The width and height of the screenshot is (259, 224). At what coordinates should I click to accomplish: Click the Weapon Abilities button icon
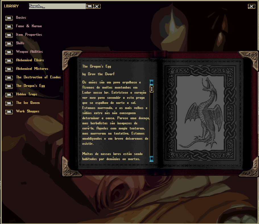coord(9,52)
